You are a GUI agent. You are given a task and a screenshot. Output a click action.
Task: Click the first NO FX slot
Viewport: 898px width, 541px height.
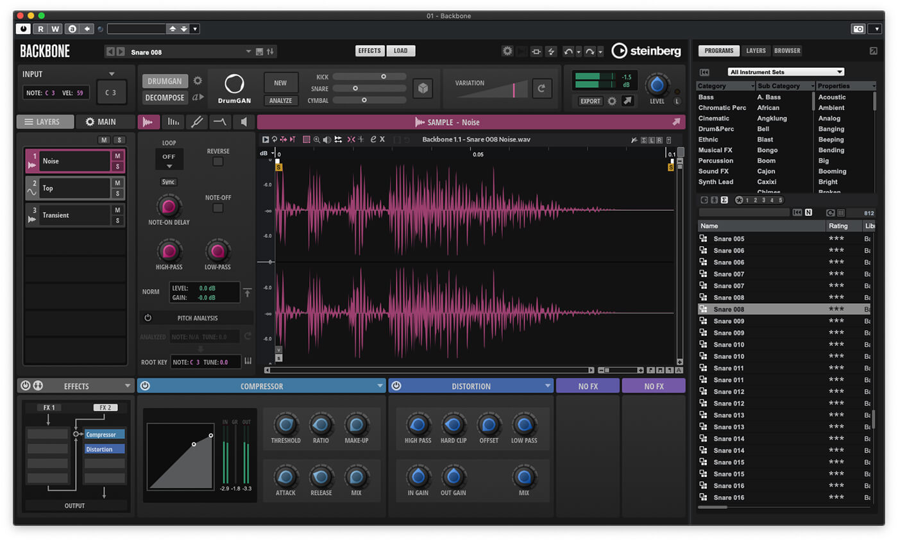click(x=588, y=386)
